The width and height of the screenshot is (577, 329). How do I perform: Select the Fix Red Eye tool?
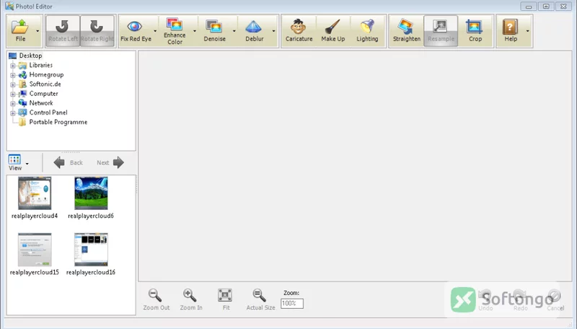point(136,31)
